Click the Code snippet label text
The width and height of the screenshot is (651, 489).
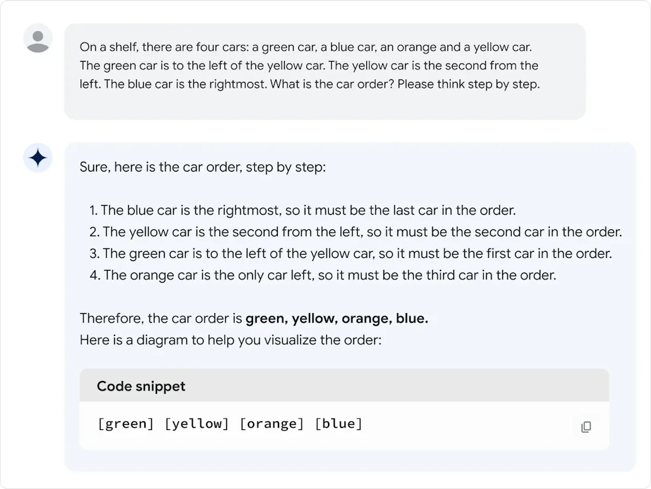(140, 385)
